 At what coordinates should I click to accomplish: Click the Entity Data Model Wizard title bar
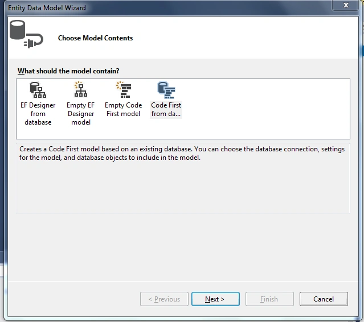[x=162, y=7]
